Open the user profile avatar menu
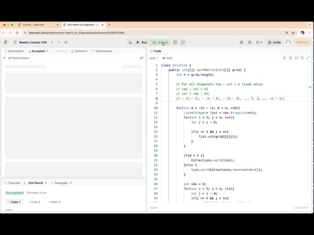 (288, 43)
